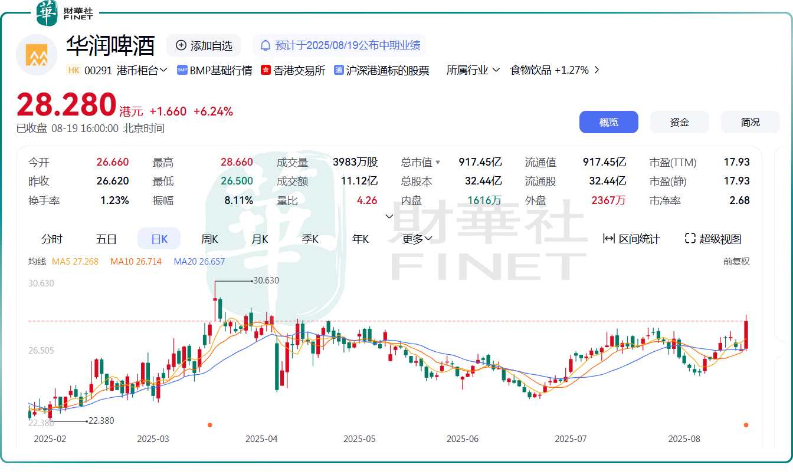The height and width of the screenshot is (475, 793).
Task: Click the plus icon in 添加自选
Action: coord(181,45)
